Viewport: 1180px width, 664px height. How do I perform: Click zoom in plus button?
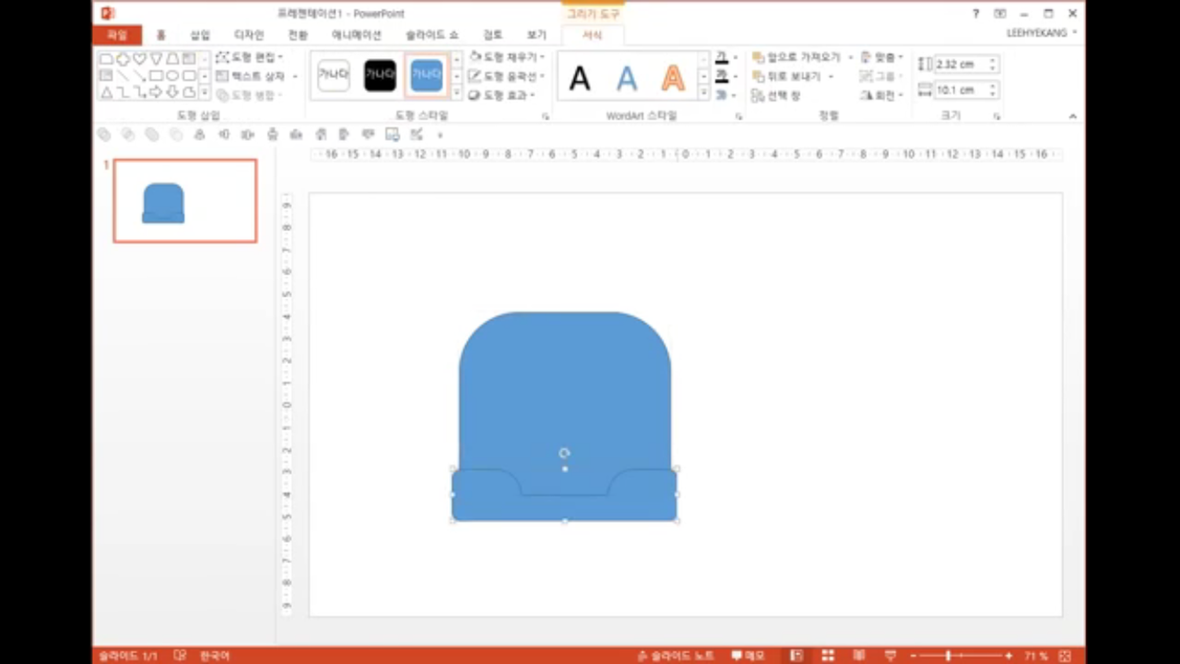coord(1009,656)
